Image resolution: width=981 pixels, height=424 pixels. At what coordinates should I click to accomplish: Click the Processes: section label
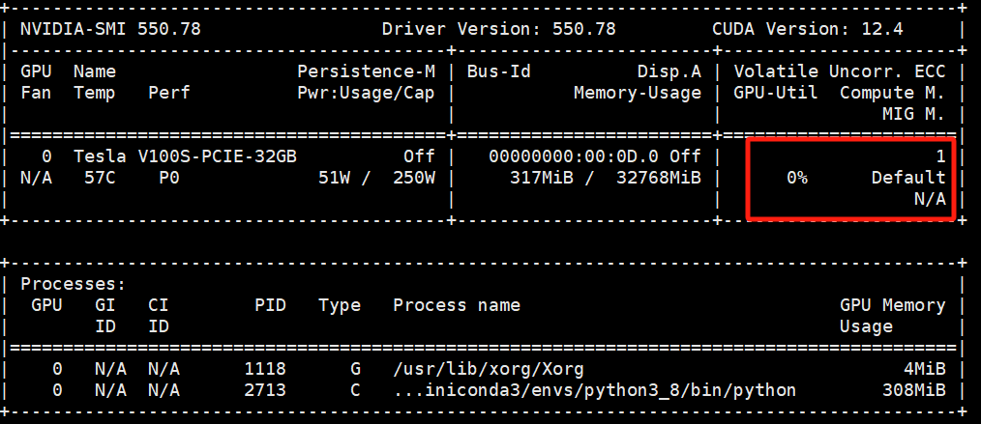pyautogui.click(x=74, y=284)
